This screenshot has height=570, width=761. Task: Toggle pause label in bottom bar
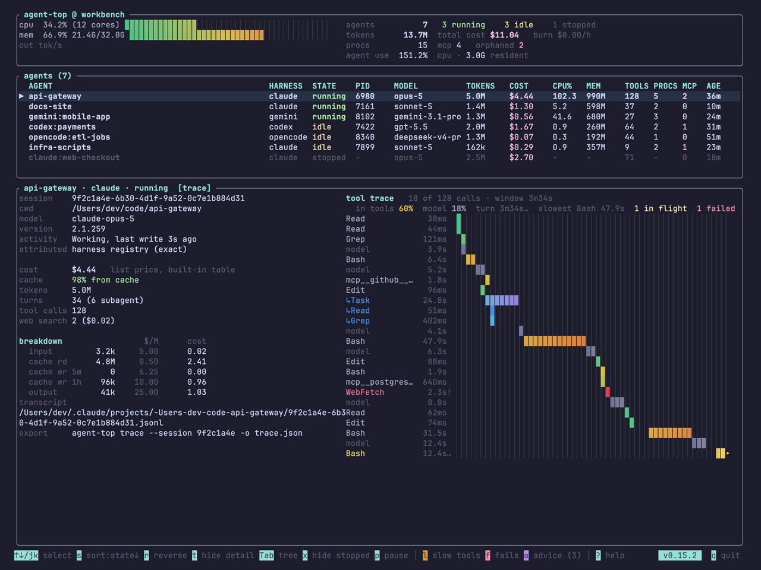tap(396, 556)
